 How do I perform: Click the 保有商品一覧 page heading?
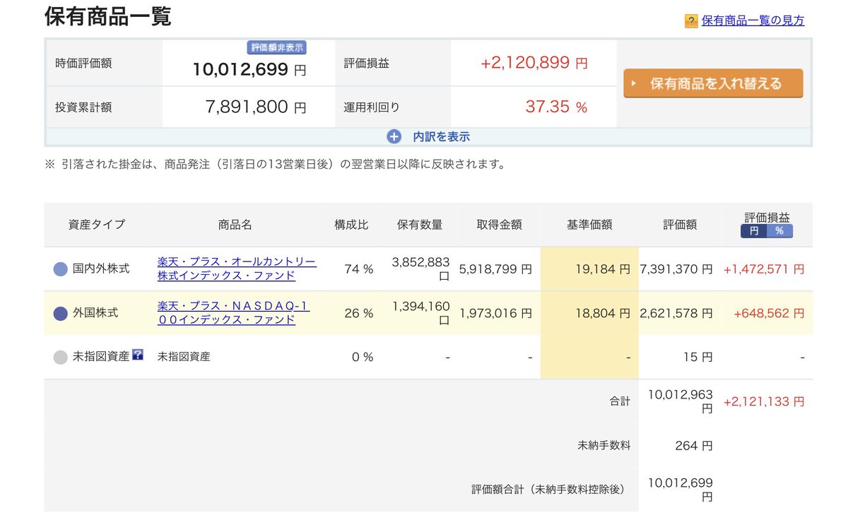point(107,16)
